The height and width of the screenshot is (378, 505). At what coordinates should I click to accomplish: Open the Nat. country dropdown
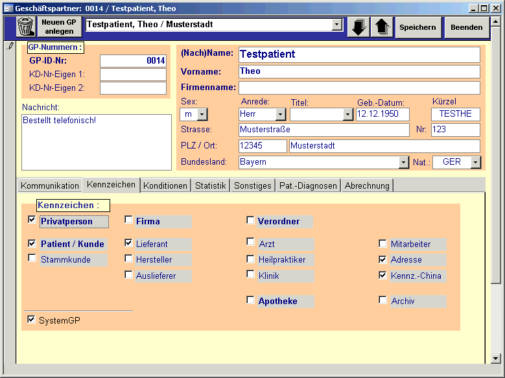(476, 162)
